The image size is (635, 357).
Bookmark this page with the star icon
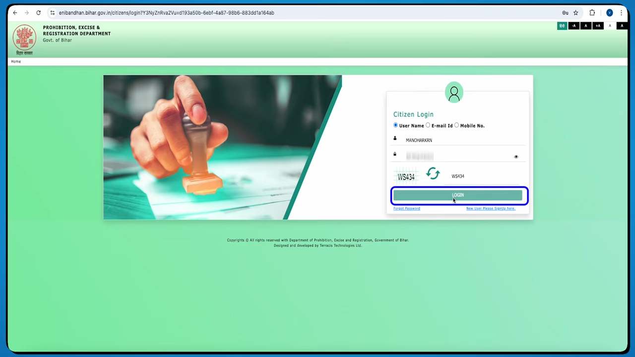tap(575, 13)
